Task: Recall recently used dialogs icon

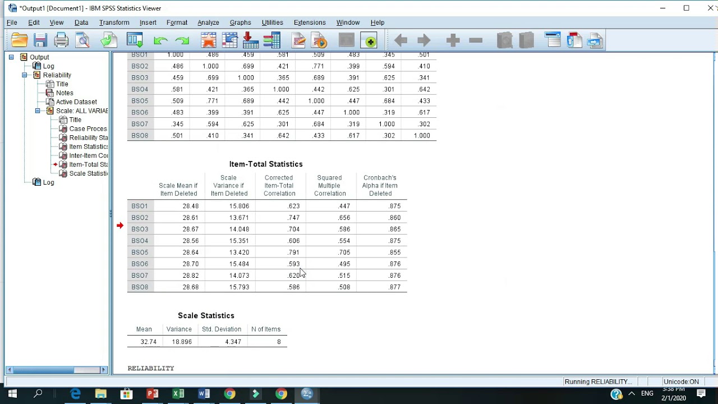Action: coord(135,40)
